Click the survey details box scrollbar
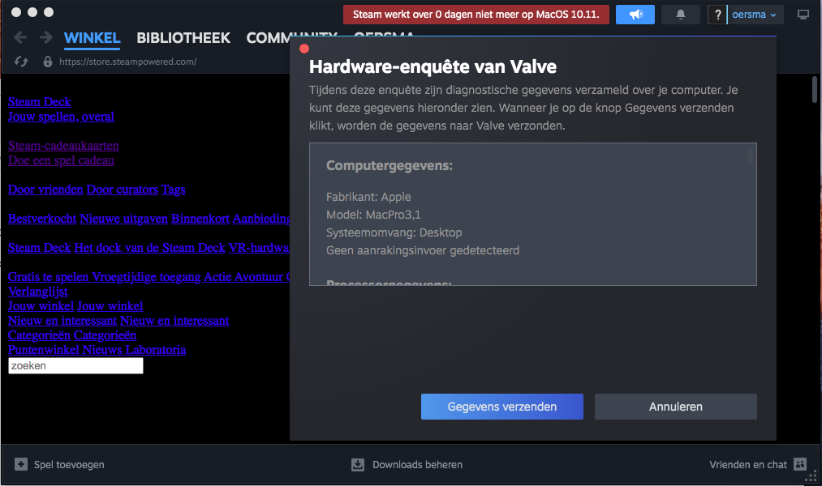822x486 pixels. pos(751,156)
